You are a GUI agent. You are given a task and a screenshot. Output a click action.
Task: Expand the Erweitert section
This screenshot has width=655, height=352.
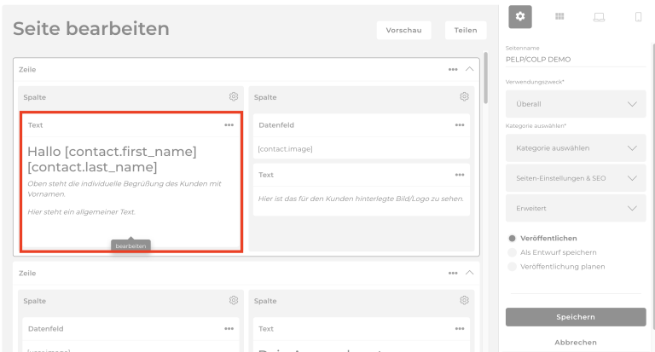click(576, 208)
